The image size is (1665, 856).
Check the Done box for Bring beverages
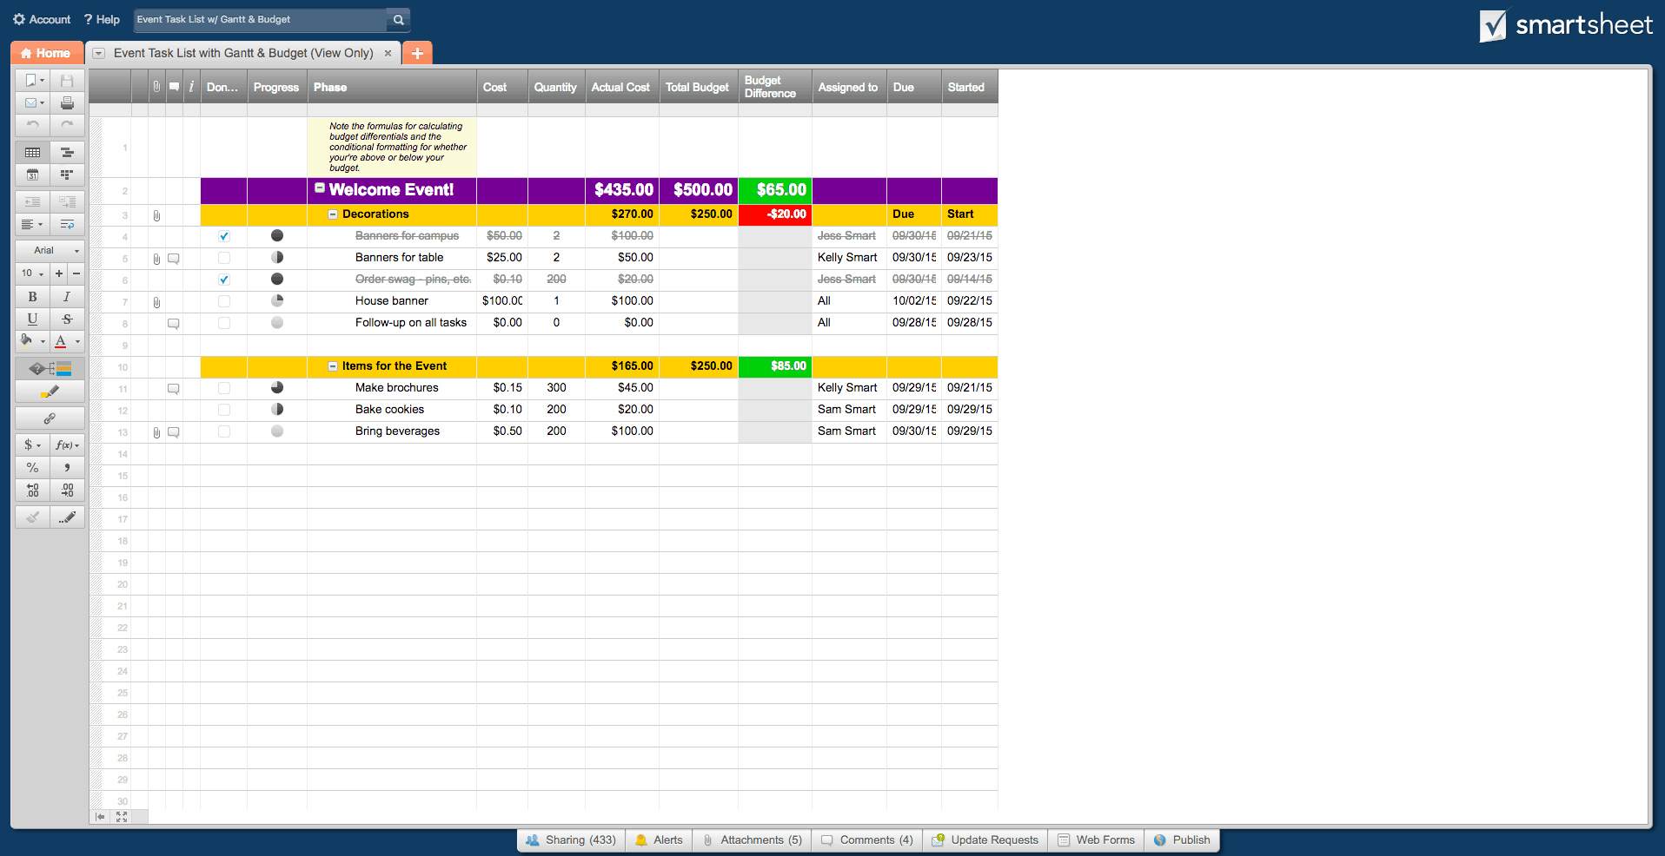pos(223,431)
